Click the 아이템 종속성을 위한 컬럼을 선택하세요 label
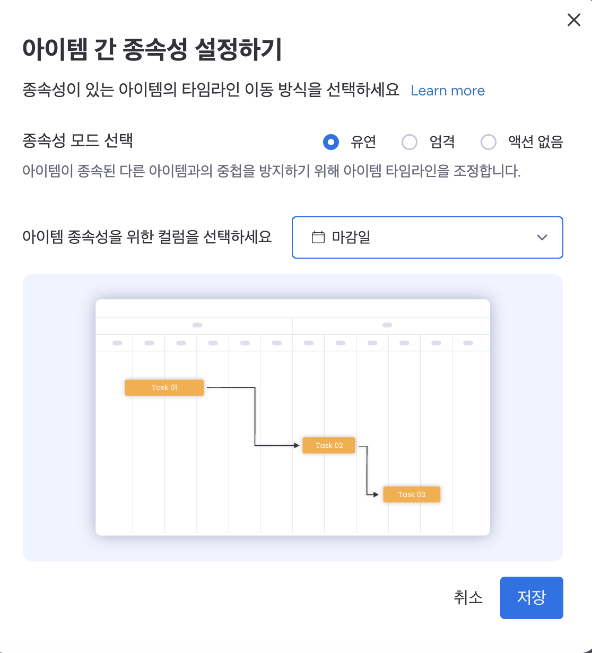Viewport: 592px width, 653px height. click(x=147, y=236)
